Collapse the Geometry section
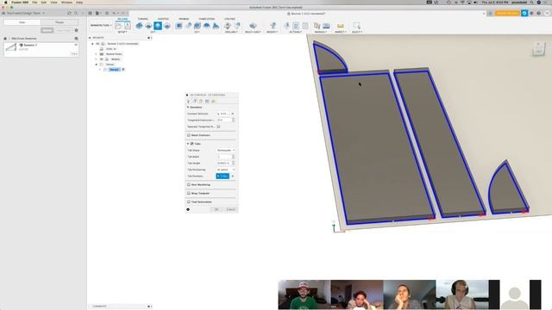Viewport: 552px width, 310px height. 188,107
